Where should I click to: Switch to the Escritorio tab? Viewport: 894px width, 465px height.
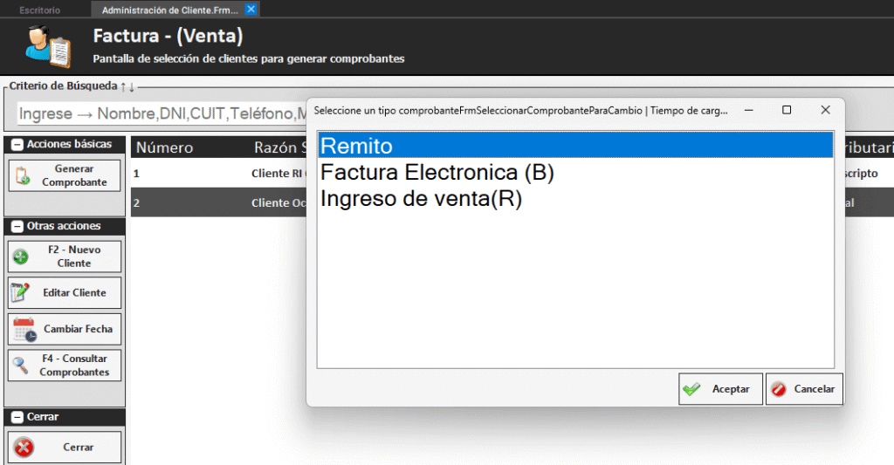point(40,10)
